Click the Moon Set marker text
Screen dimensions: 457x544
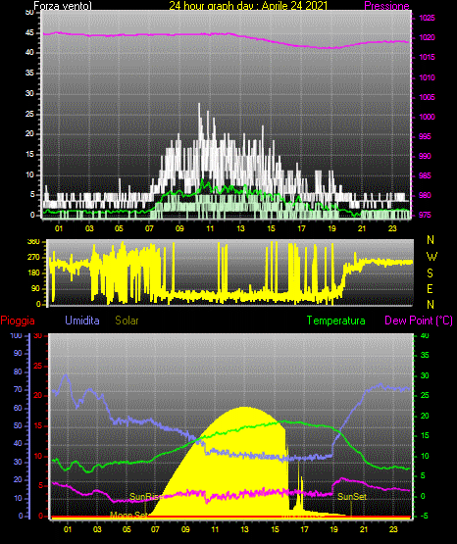pyautogui.click(x=128, y=515)
